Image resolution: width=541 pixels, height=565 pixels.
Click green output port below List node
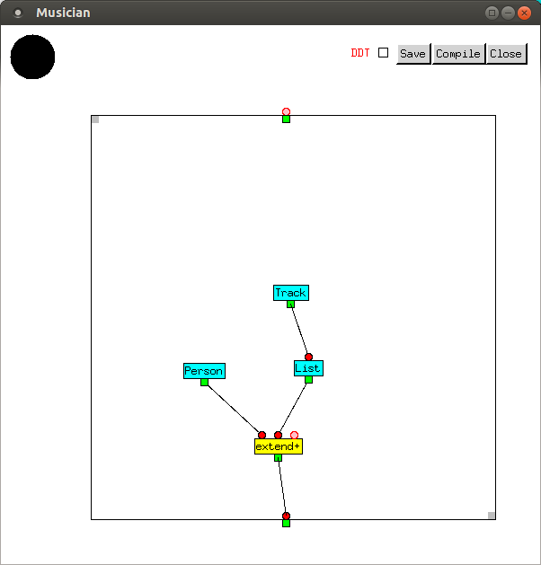coord(308,380)
